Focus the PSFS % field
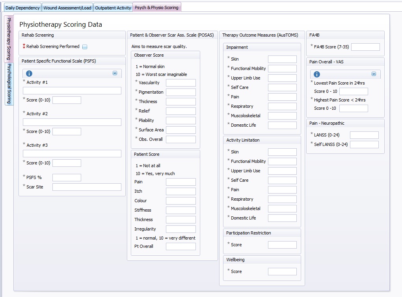 point(67,178)
